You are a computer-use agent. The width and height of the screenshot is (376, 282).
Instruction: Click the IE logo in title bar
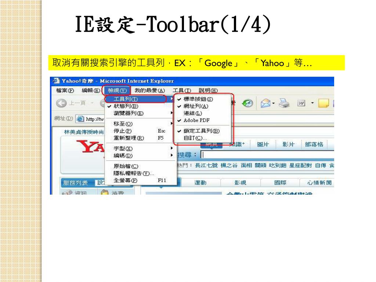(x=56, y=81)
